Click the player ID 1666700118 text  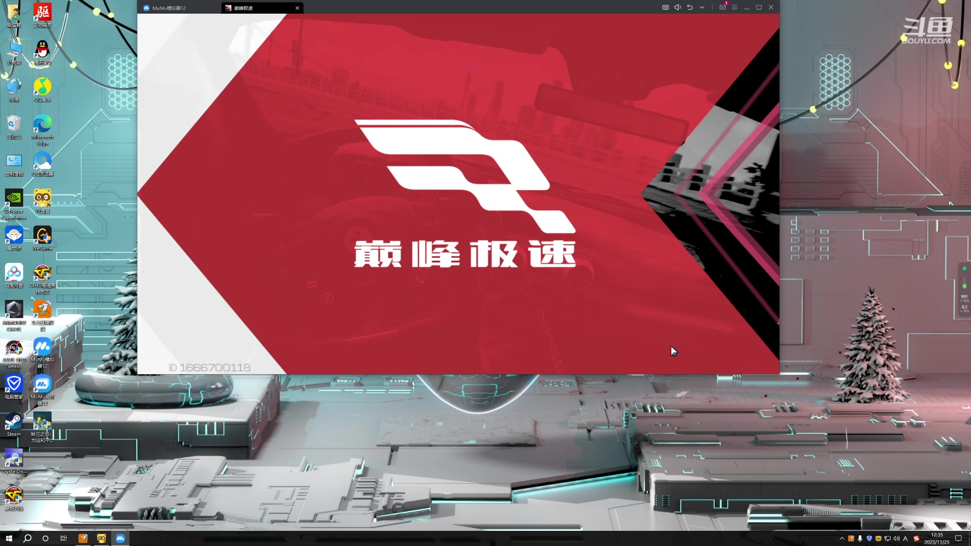pyautogui.click(x=210, y=368)
